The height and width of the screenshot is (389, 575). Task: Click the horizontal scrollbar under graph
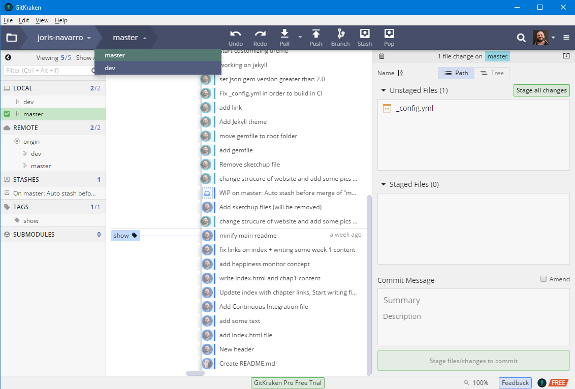pos(195,373)
